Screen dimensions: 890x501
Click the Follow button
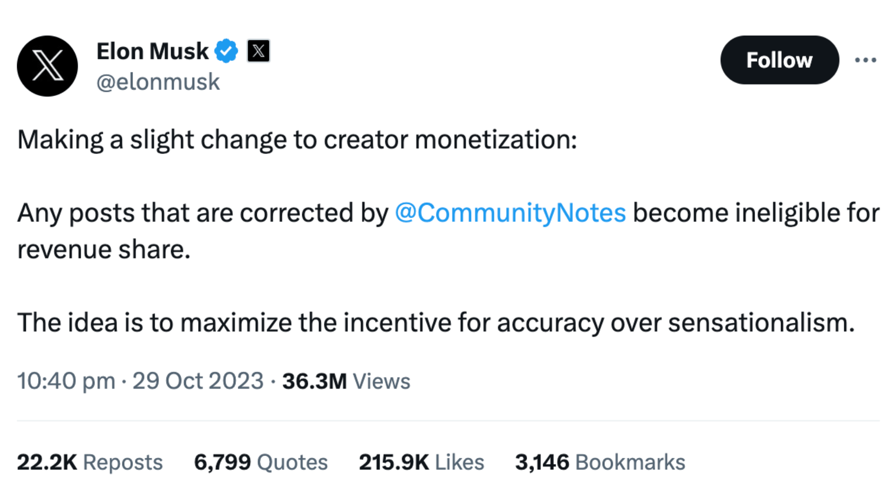[779, 60]
